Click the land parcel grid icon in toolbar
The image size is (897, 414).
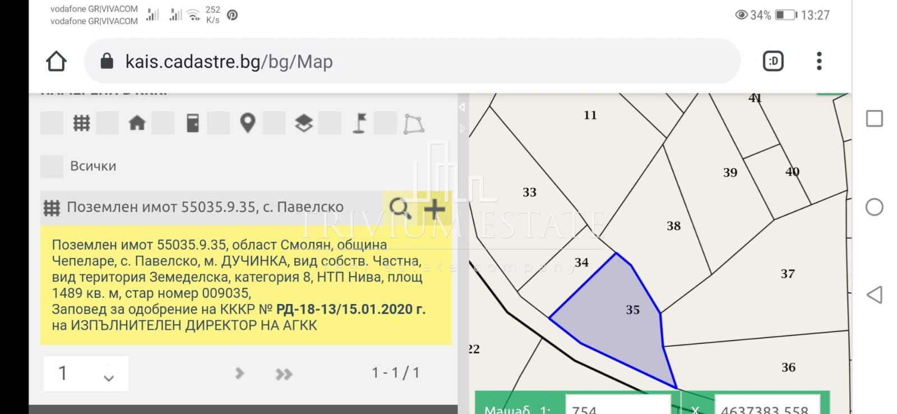pyautogui.click(x=81, y=123)
